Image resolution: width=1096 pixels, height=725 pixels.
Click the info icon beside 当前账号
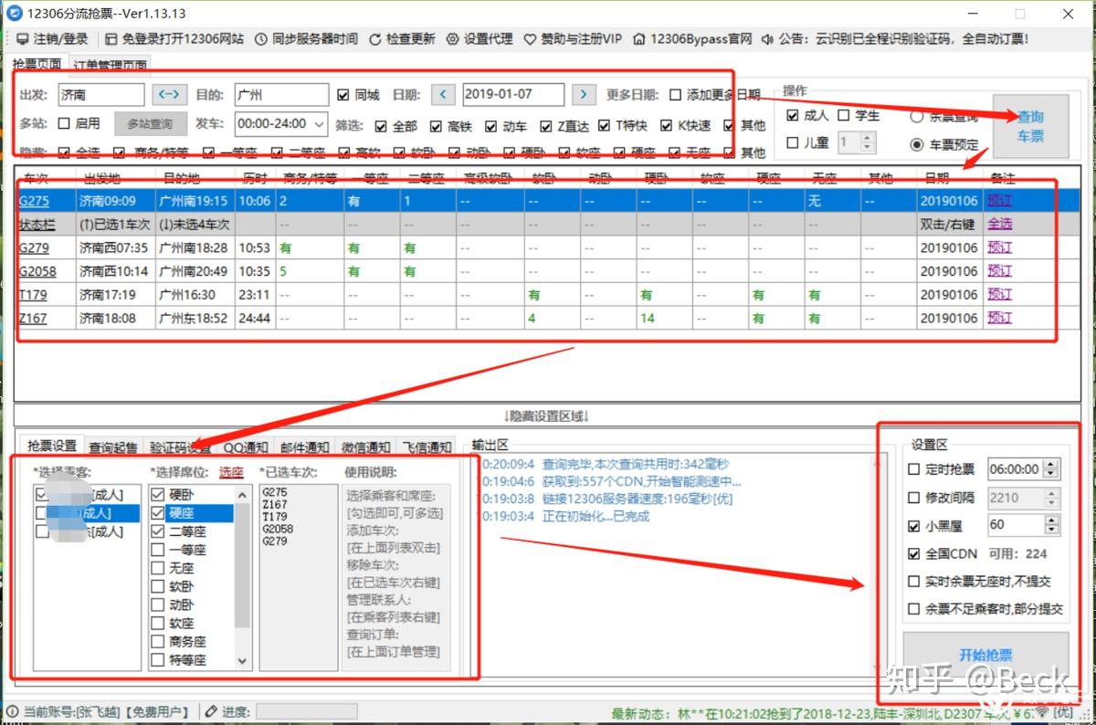click(12, 711)
